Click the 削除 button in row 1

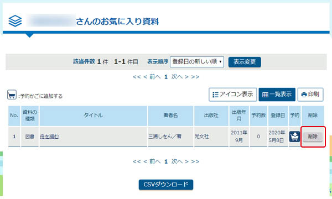click(x=313, y=137)
